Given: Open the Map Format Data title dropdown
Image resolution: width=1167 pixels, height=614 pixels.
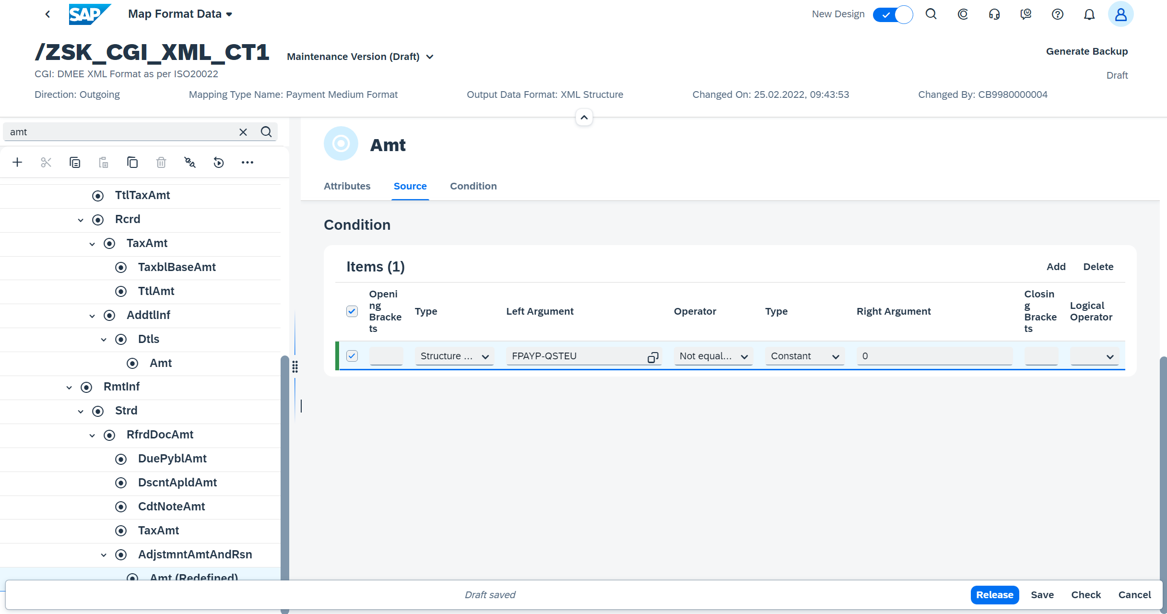Looking at the screenshot, I should point(180,14).
